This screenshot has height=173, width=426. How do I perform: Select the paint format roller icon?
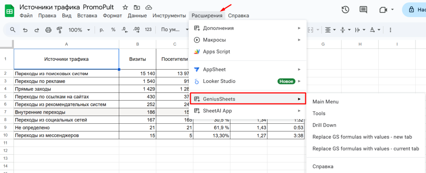(60, 30)
